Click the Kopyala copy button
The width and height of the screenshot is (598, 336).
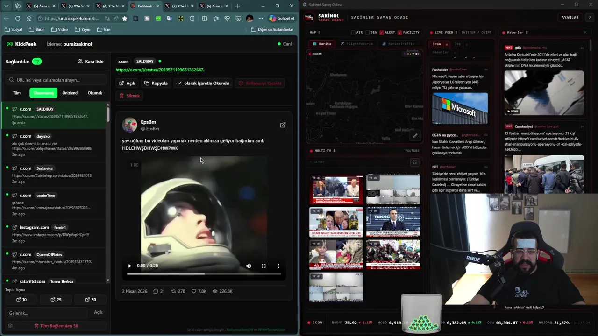click(156, 83)
